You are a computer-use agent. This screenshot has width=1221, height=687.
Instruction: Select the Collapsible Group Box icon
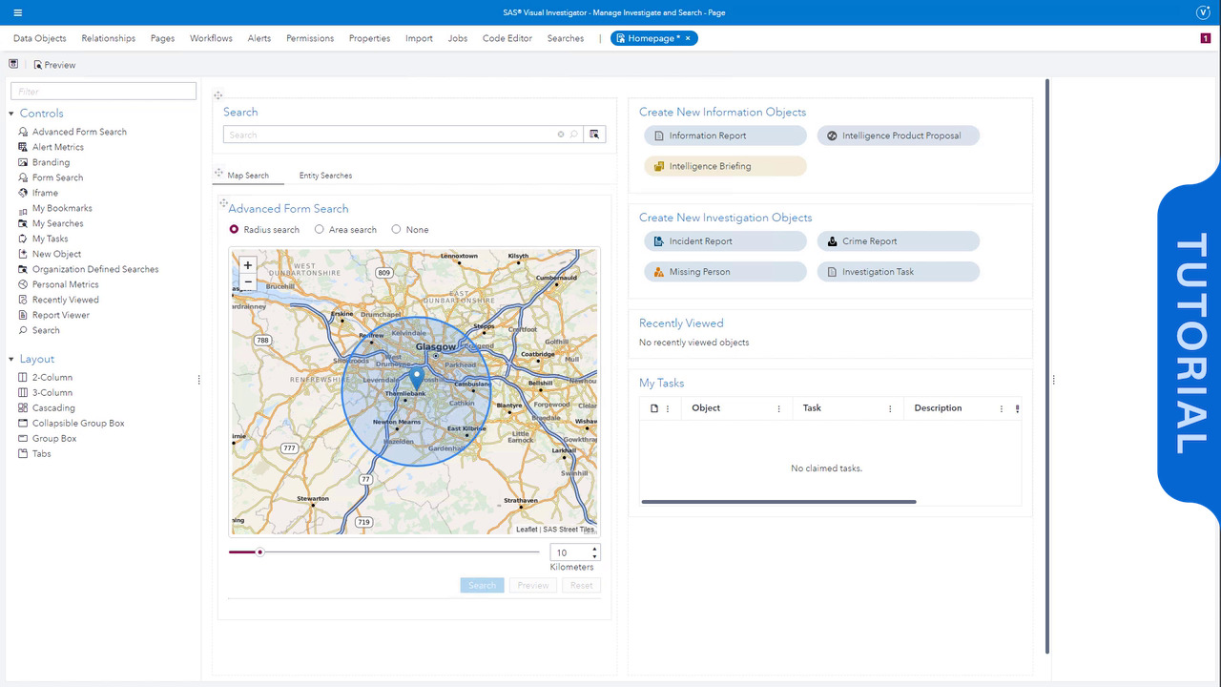pyautogui.click(x=24, y=423)
